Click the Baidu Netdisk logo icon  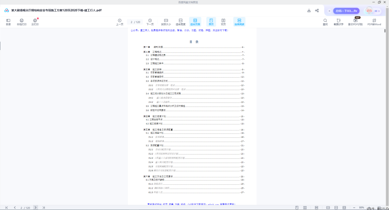pyautogui.click(x=7, y=10)
